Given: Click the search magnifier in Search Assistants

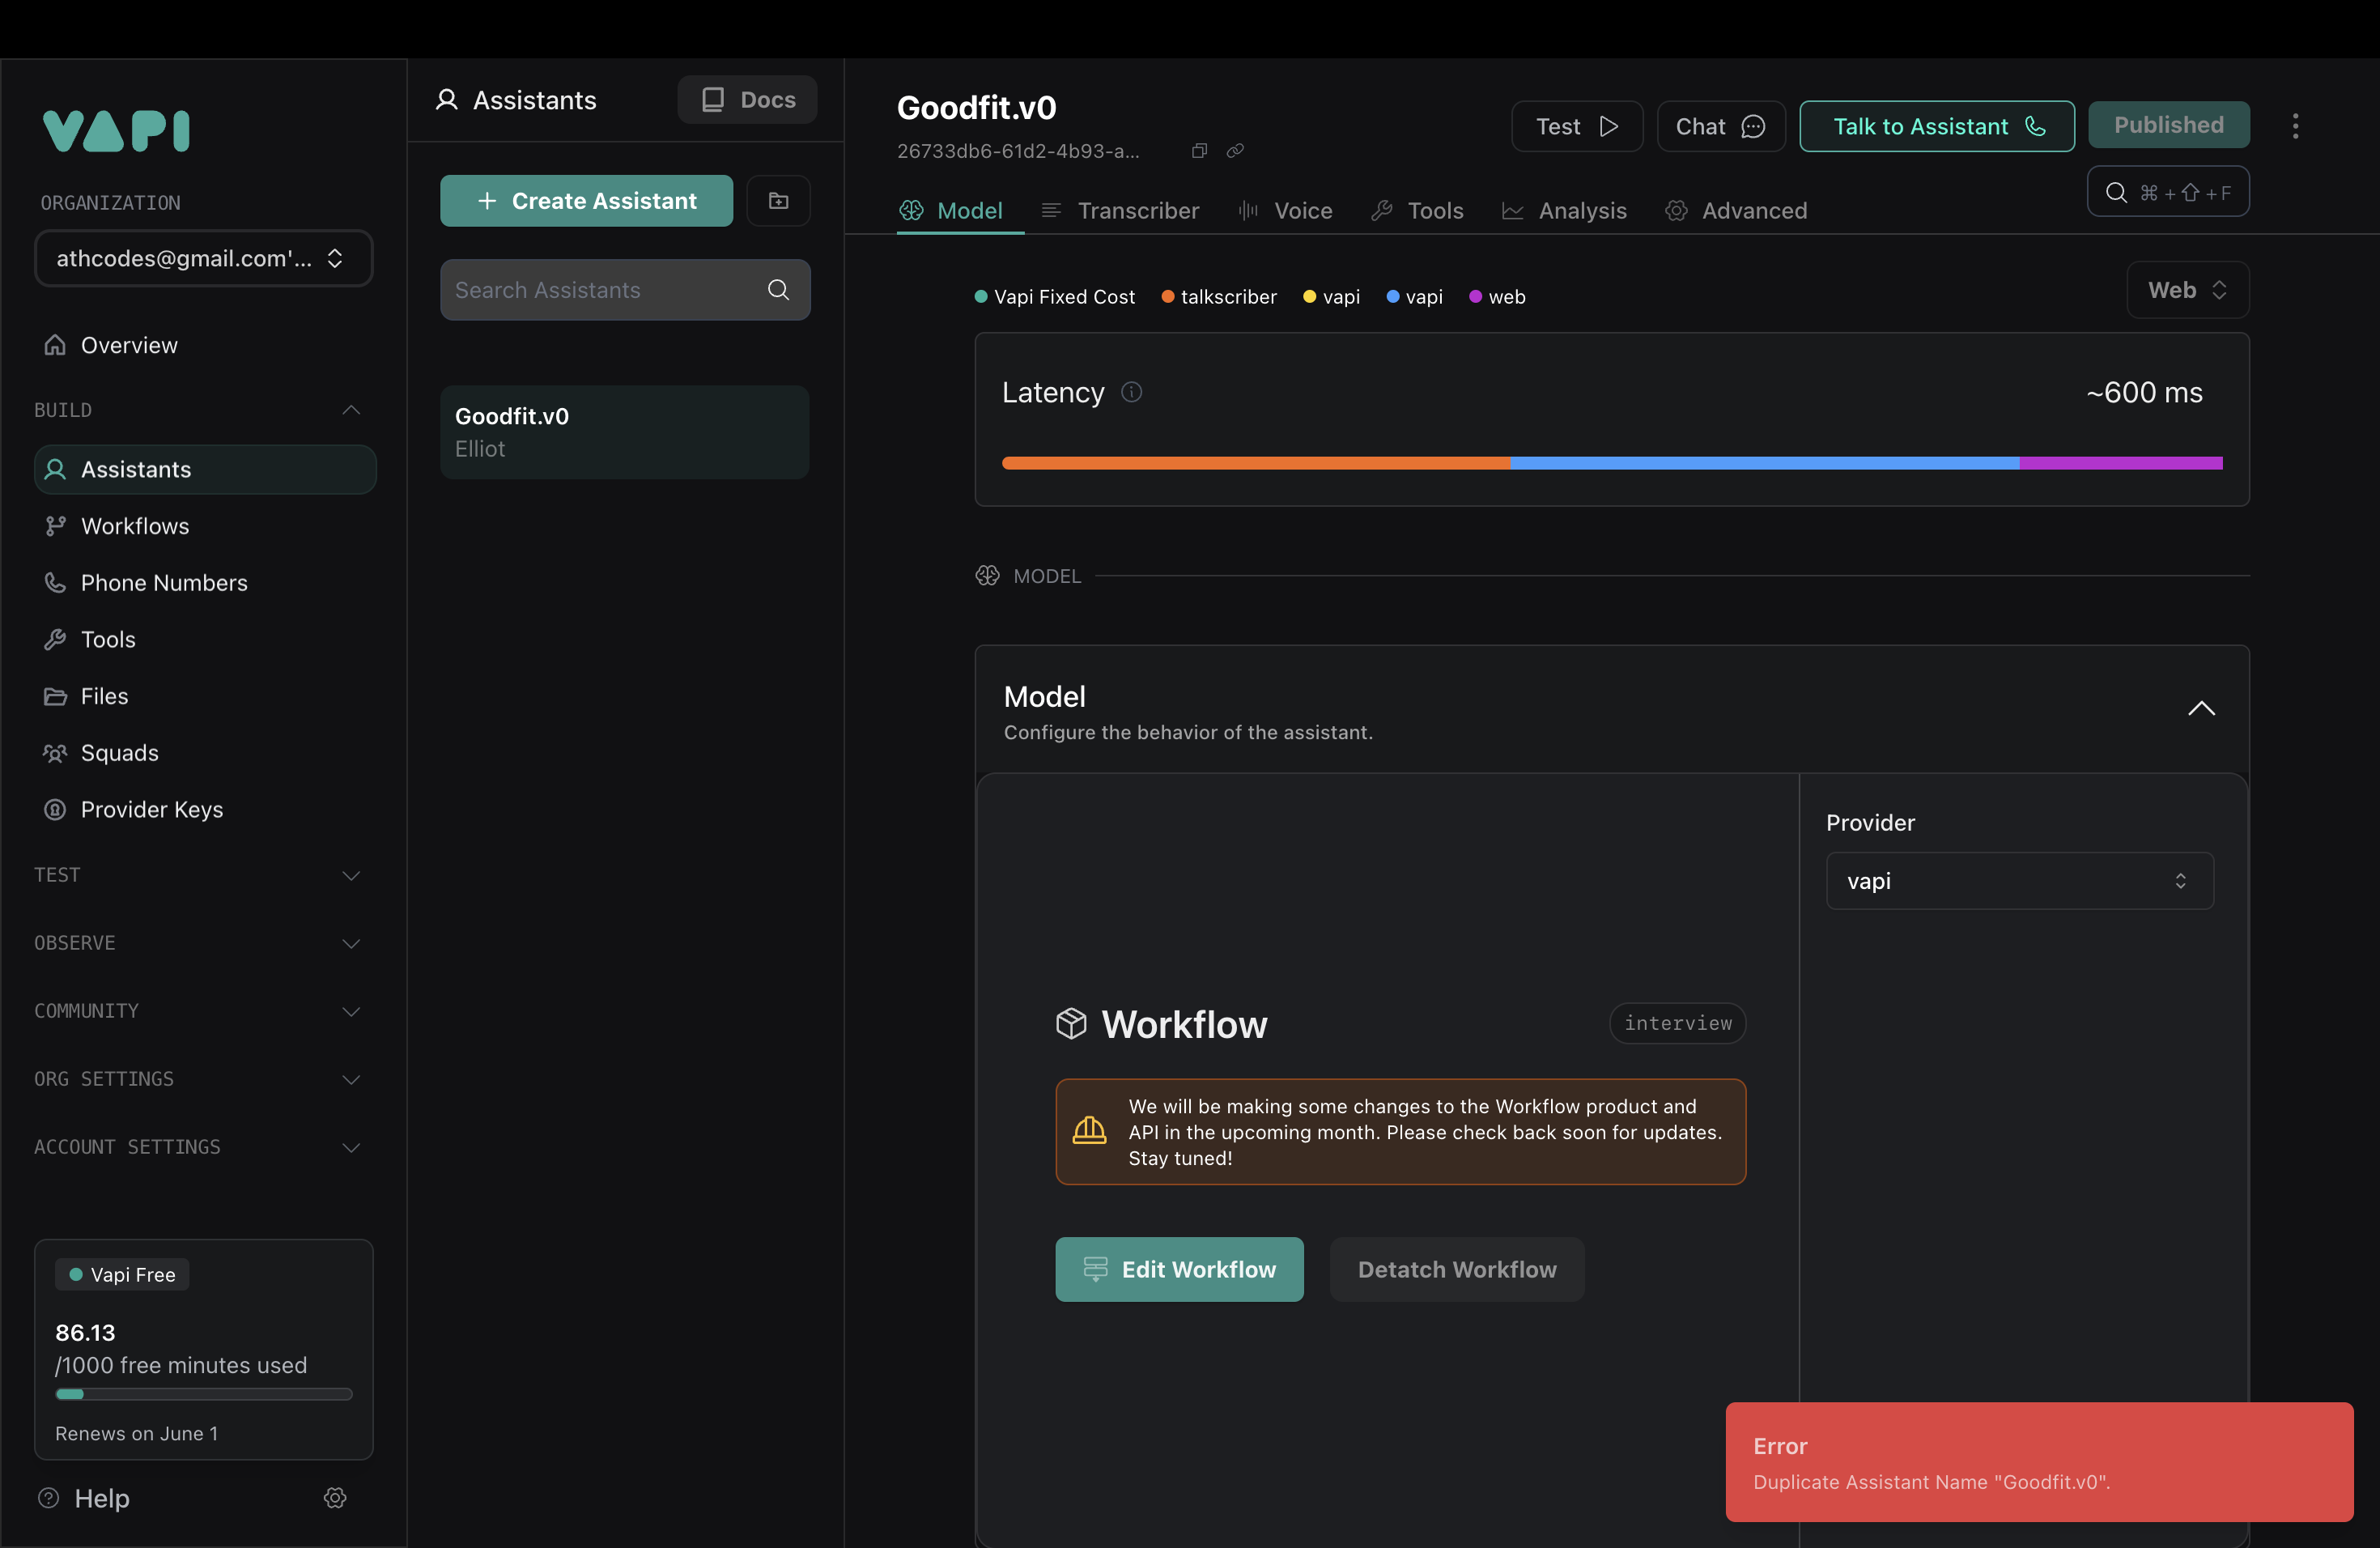Looking at the screenshot, I should tap(778, 290).
